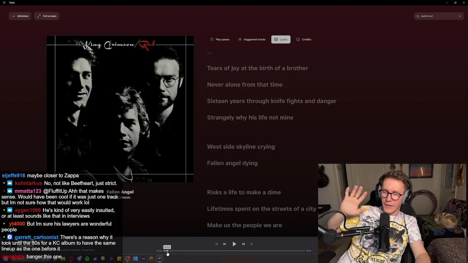Minimize the now playing view

coord(20,16)
